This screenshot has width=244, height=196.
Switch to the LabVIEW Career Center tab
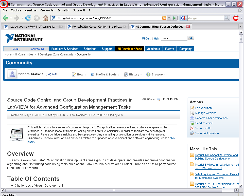click(x=97, y=27)
